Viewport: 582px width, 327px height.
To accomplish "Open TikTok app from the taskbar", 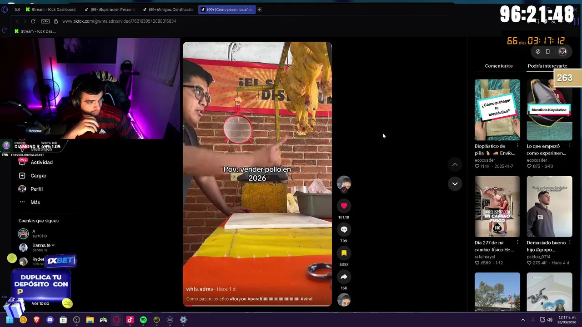I will (130, 320).
